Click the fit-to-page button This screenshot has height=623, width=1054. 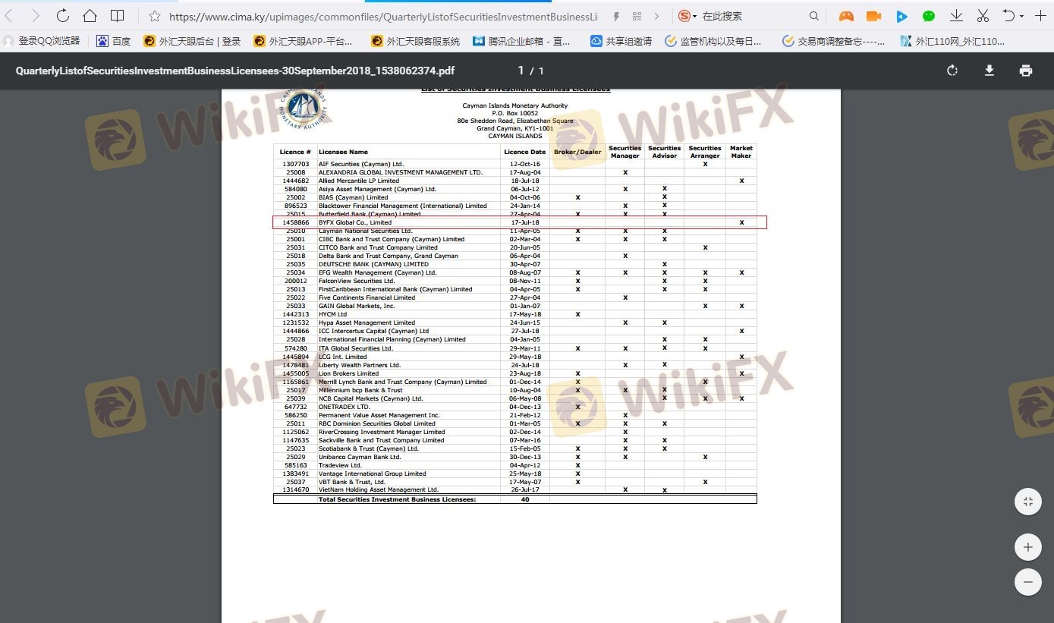(x=1027, y=502)
